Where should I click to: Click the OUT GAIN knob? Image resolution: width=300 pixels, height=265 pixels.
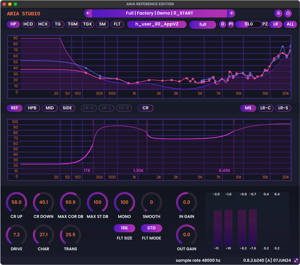(186, 235)
